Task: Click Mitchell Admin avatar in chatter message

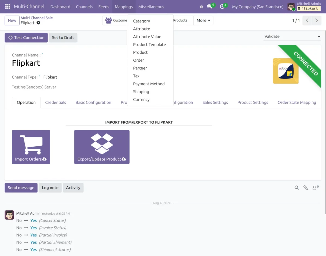Action: click(x=9, y=215)
